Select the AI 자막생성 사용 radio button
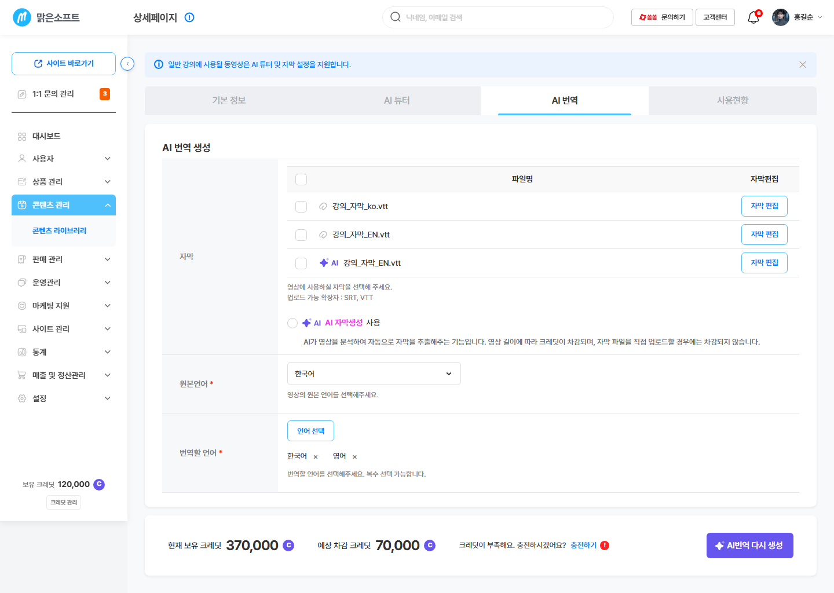This screenshot has width=834, height=593. pyautogui.click(x=292, y=323)
